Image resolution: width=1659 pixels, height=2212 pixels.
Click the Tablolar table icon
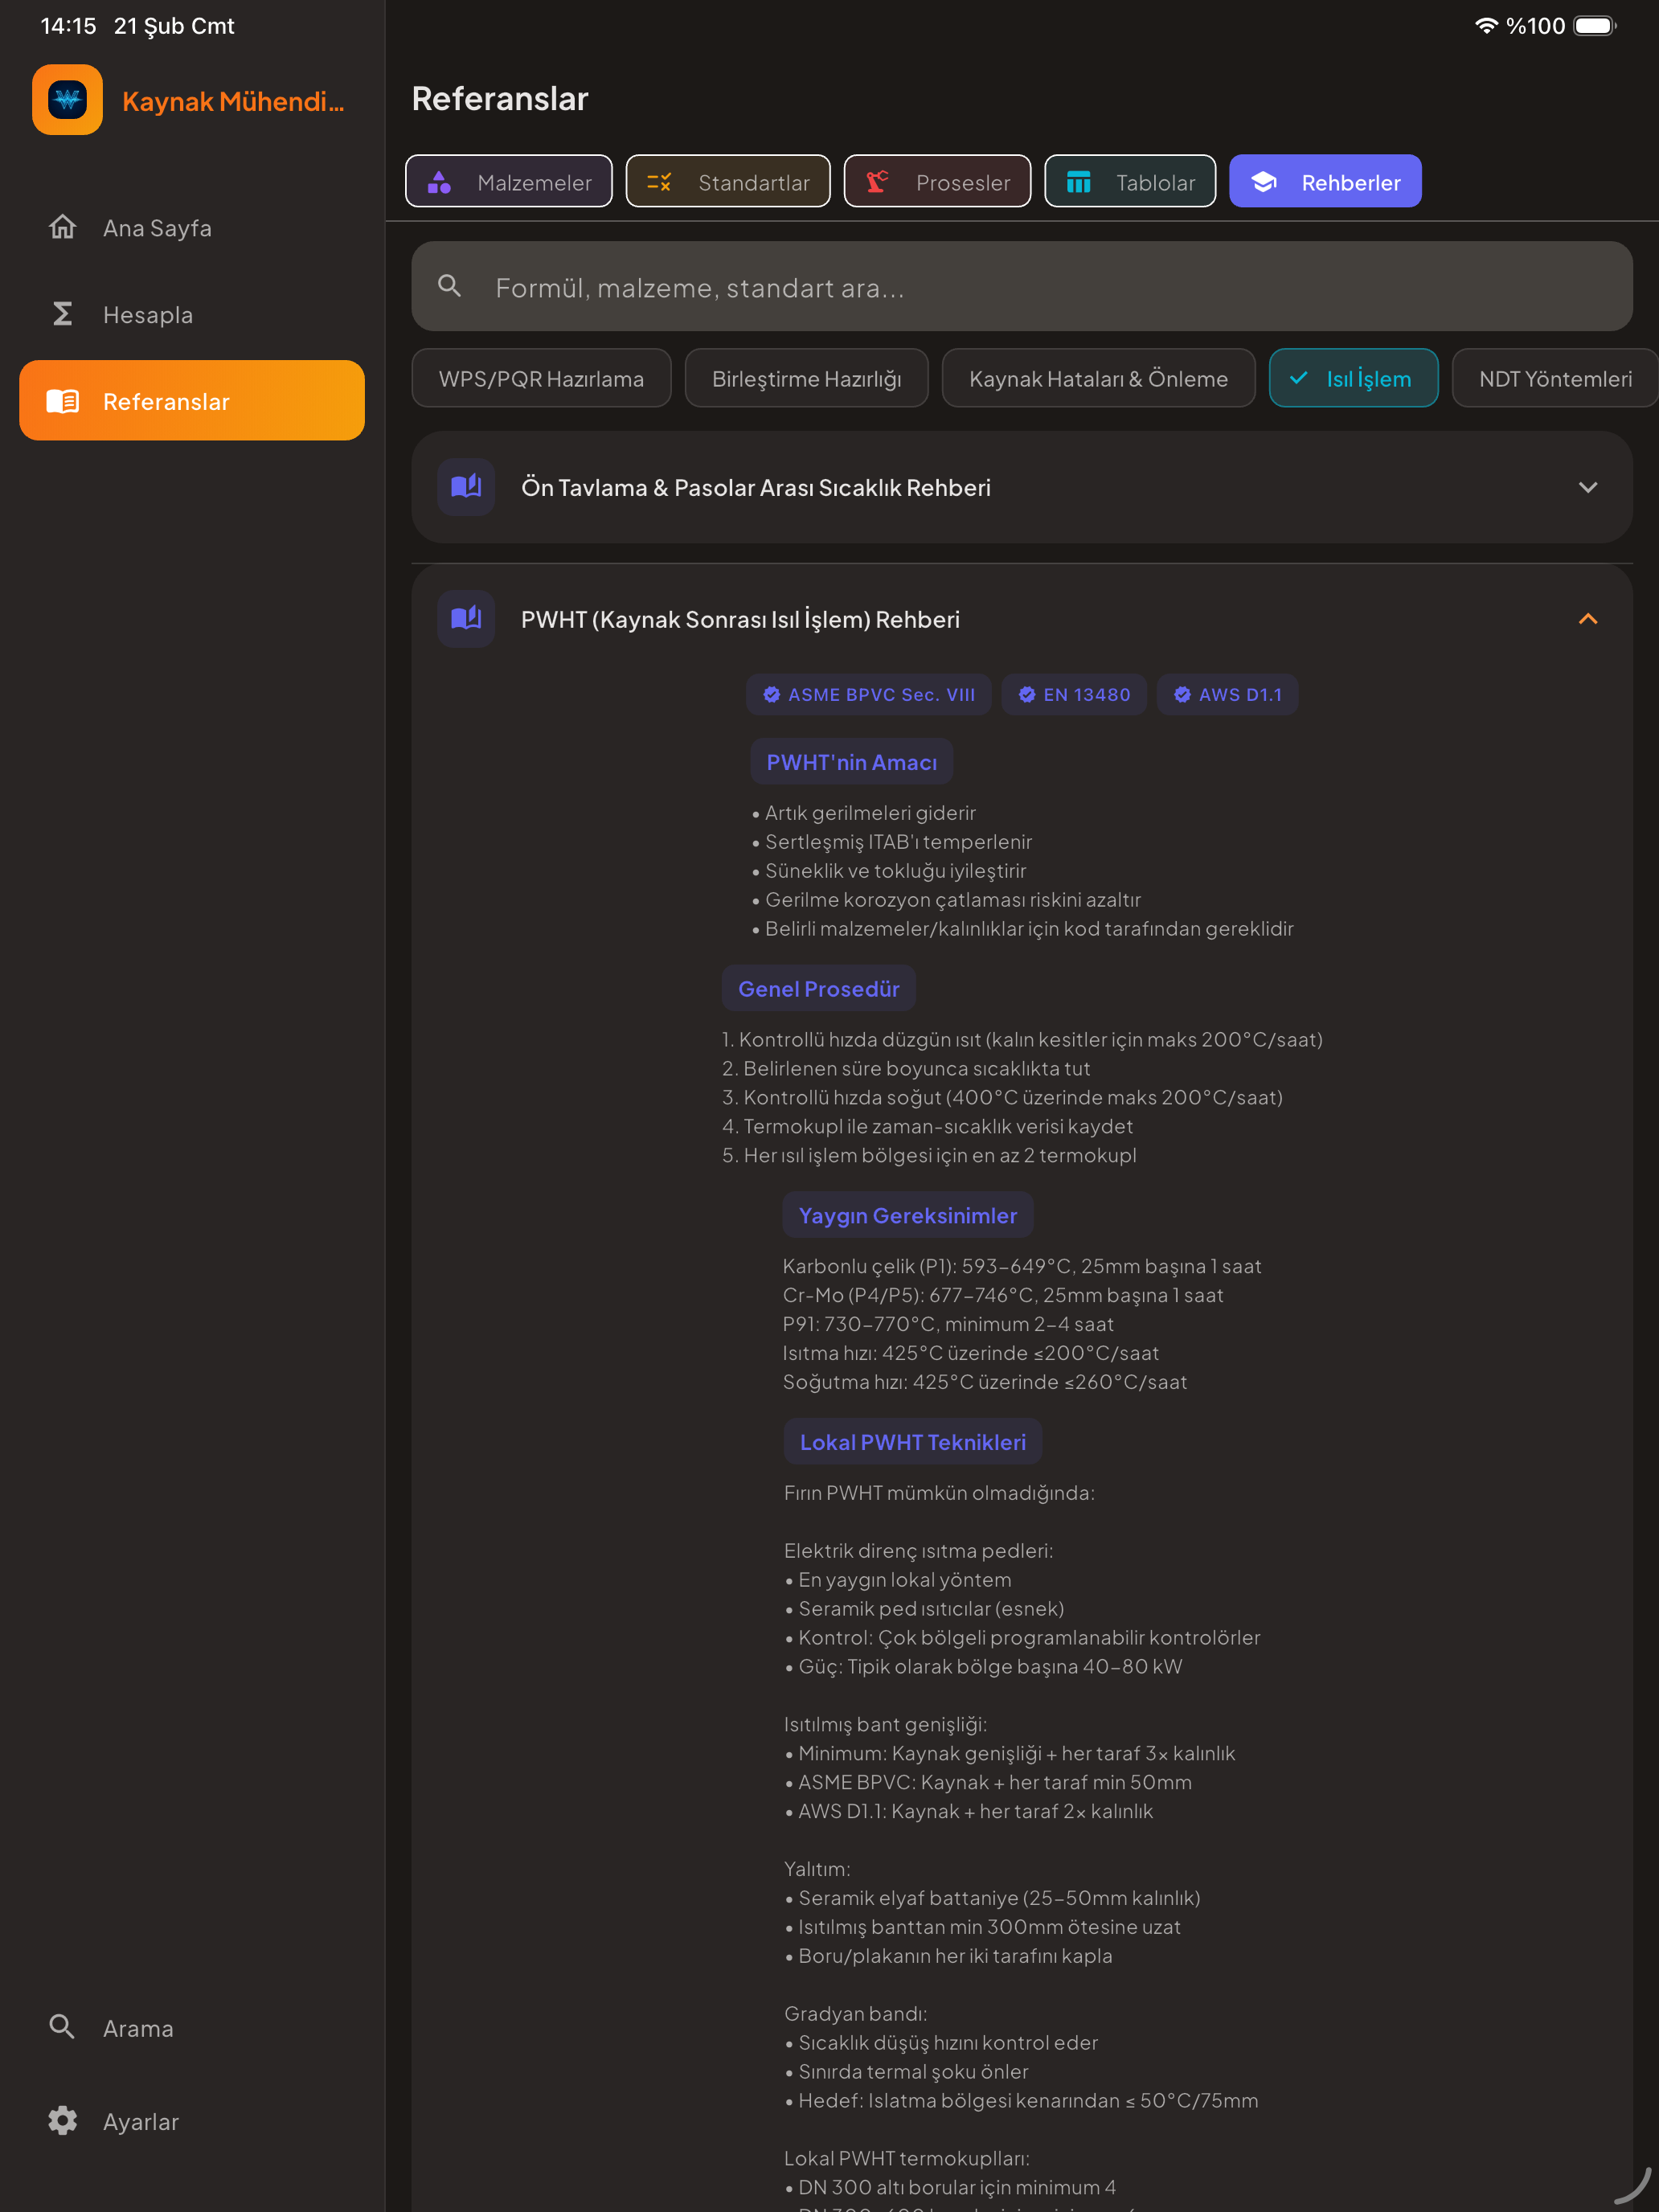pyautogui.click(x=1078, y=182)
